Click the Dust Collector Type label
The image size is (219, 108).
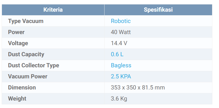click(x=33, y=65)
